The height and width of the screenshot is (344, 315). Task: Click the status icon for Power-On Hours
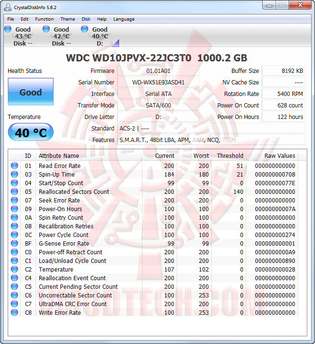pyautogui.click(x=14, y=209)
